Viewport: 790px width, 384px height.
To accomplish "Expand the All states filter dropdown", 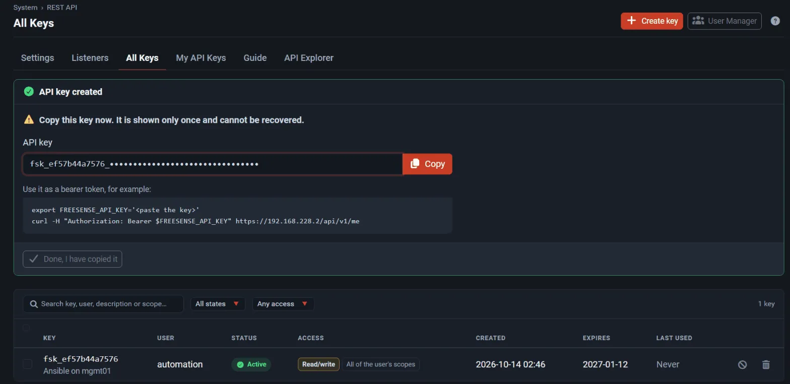I will (x=218, y=304).
